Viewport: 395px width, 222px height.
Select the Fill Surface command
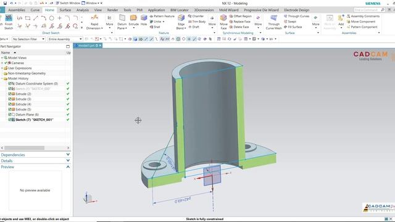click(x=293, y=27)
